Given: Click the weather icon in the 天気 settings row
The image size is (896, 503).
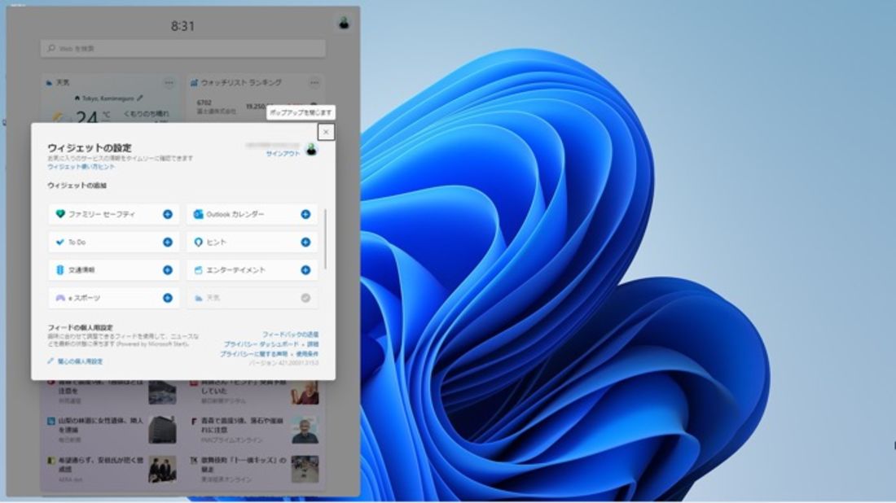Looking at the screenshot, I should click(x=198, y=298).
